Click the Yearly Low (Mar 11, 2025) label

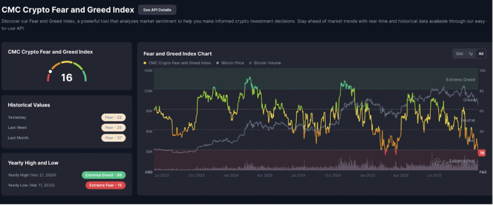coord(31,185)
